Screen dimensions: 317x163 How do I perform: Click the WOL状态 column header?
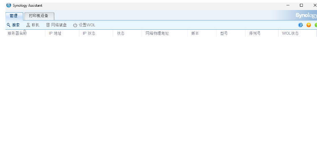point(297,33)
